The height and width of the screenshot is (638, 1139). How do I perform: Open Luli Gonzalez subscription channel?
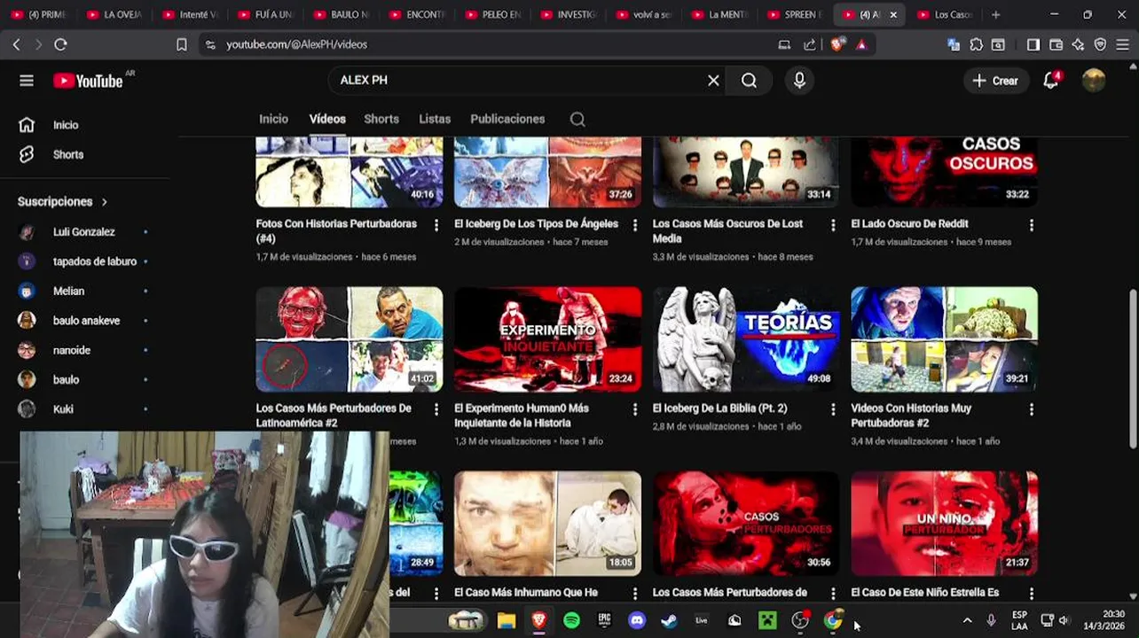84,232
